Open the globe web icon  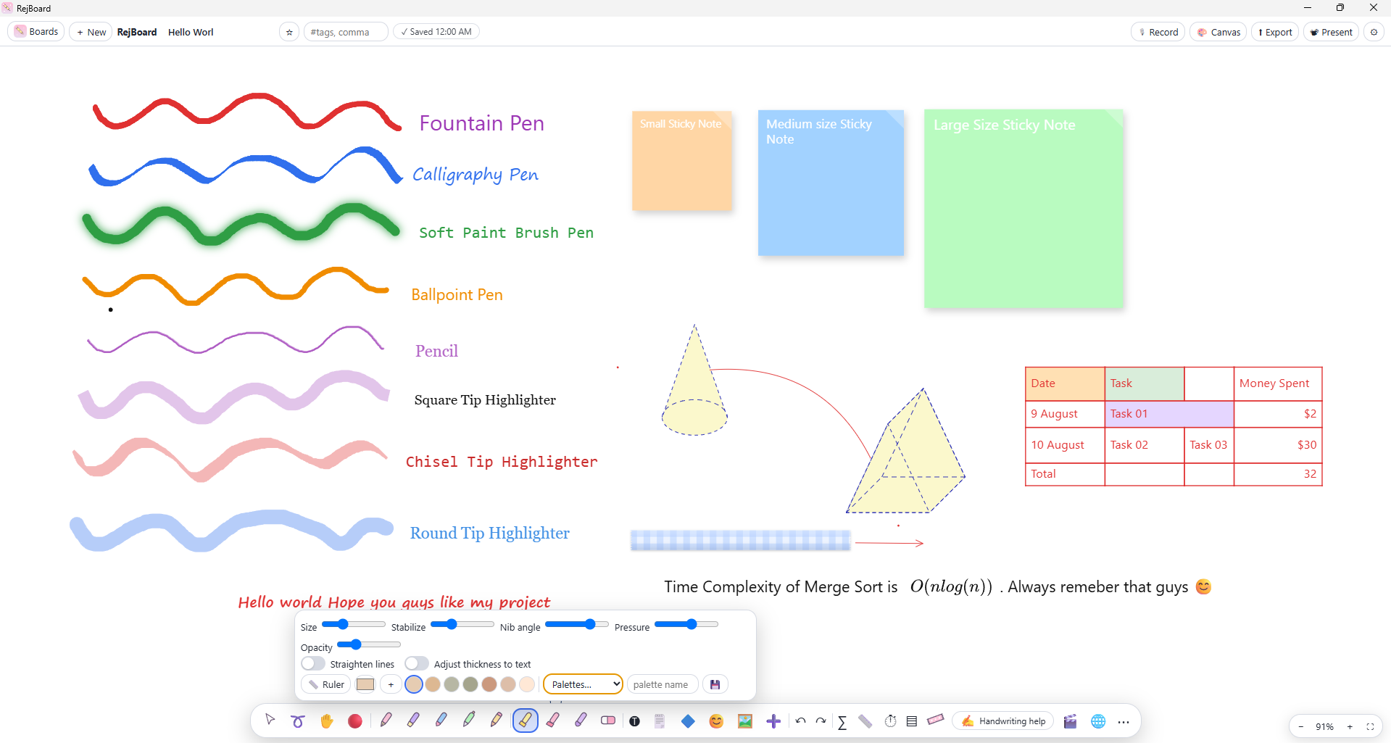click(1098, 721)
